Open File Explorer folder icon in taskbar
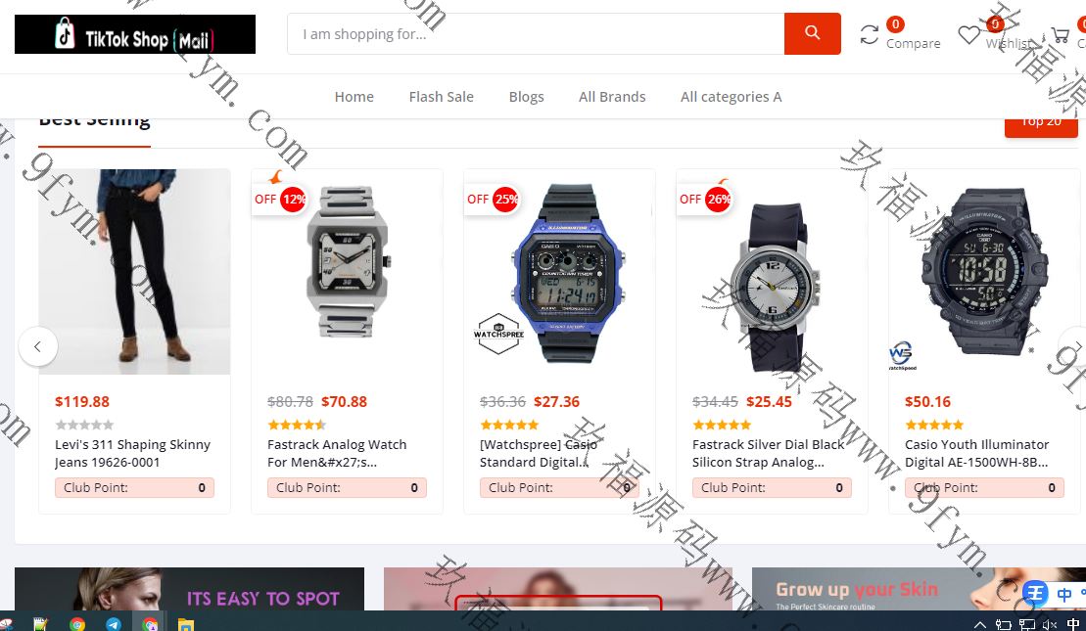 (x=186, y=624)
